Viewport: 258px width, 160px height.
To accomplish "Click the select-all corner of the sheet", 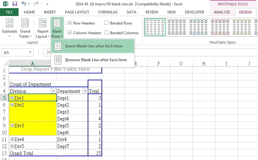I will tap(6, 63).
